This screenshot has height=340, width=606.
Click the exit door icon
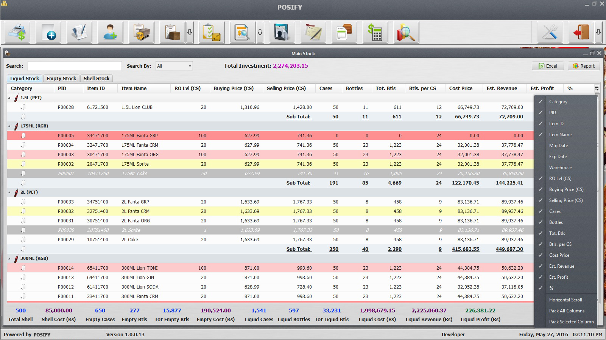point(581,33)
